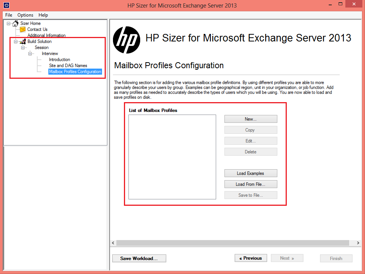Maximize the HP Sizer window
Image resolution: width=365 pixels, height=274 pixels.
pyautogui.click(x=340, y=4)
